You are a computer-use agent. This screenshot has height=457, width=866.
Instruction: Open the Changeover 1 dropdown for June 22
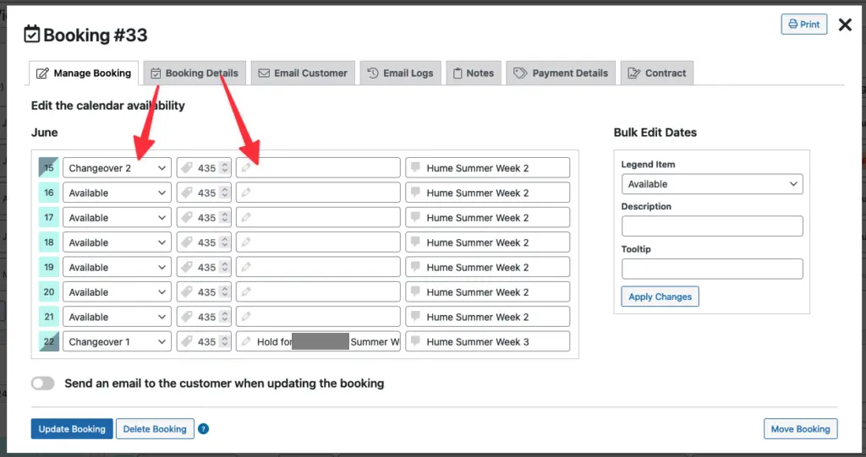point(118,342)
